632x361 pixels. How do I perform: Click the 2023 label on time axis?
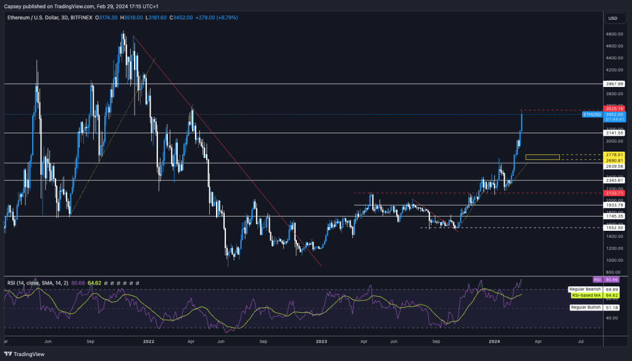321,342
